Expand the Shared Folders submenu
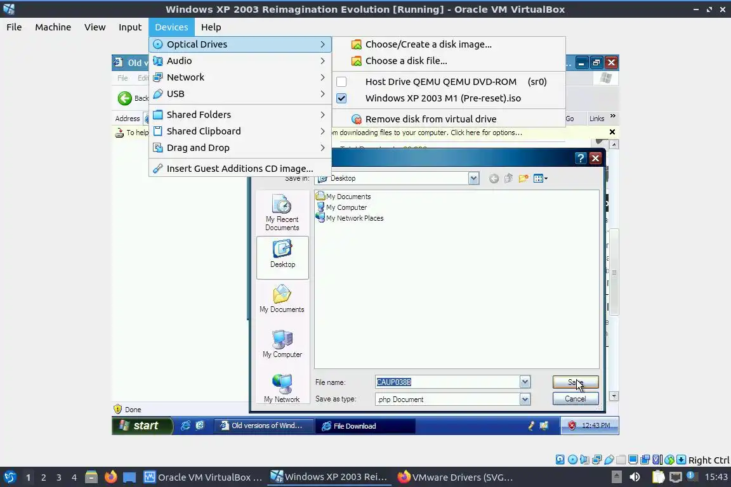This screenshot has width=731, height=487. [x=240, y=115]
